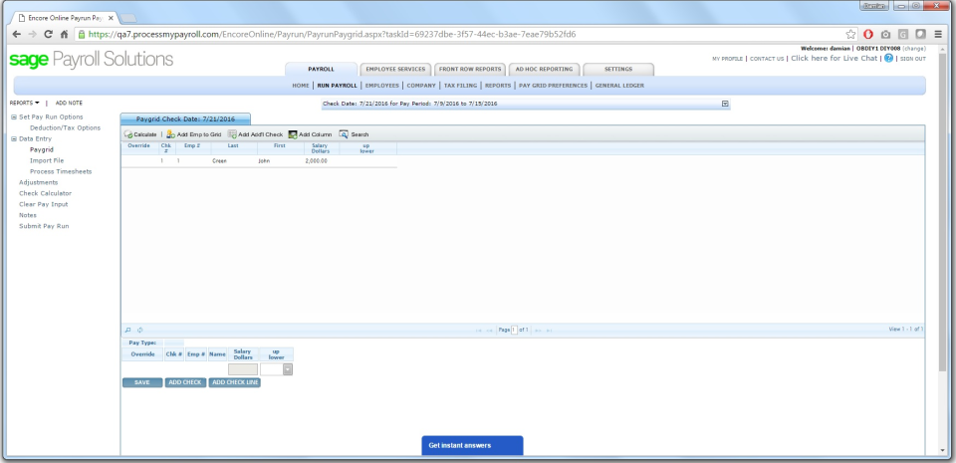Click the Salary Dollars input field
Image resolution: width=956 pixels, height=463 pixels.
point(242,369)
